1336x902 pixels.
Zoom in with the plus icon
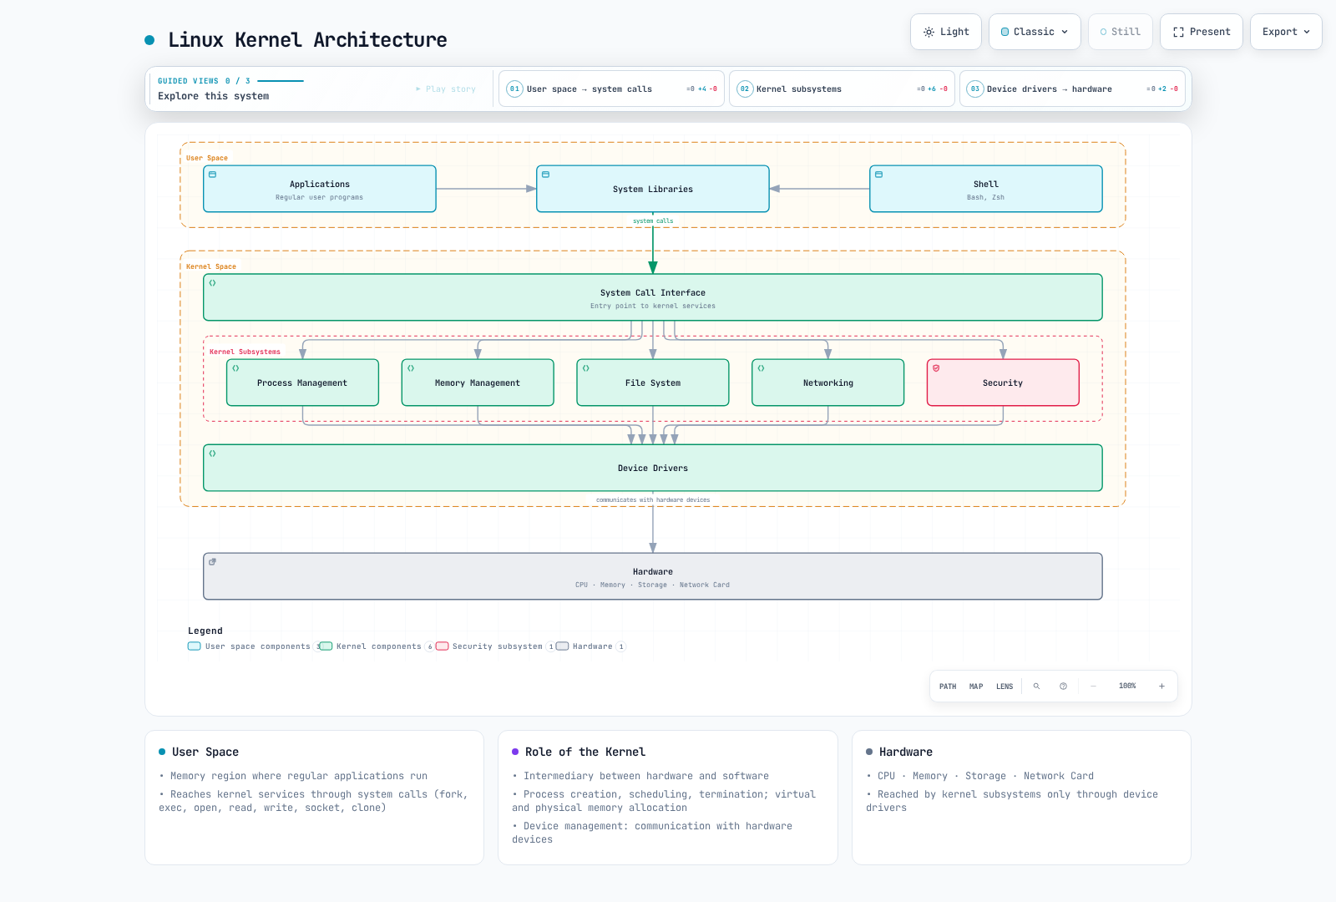point(1161,687)
